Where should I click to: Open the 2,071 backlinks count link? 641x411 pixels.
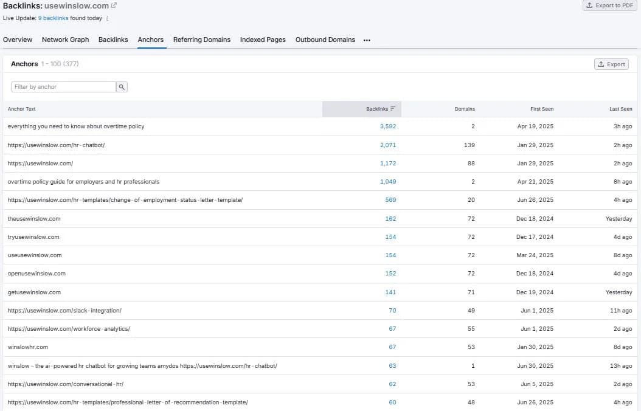[x=388, y=145]
